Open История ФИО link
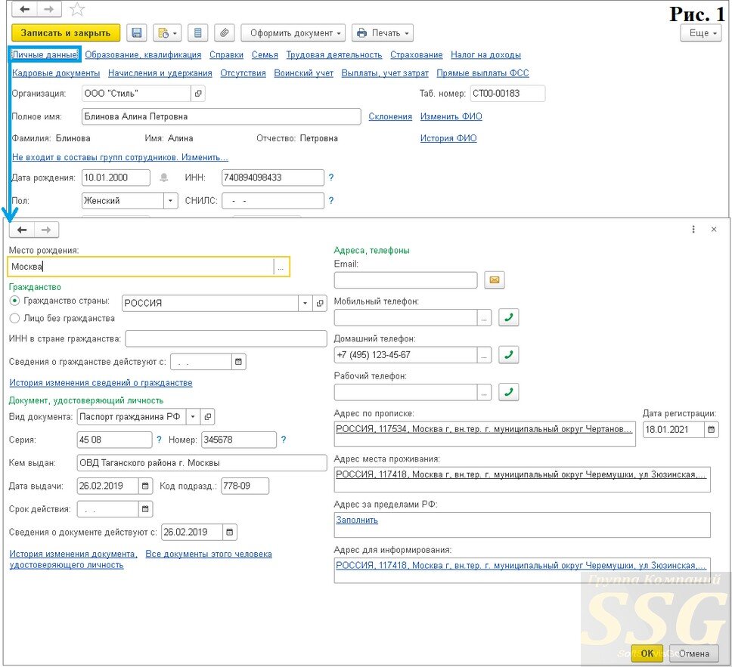This screenshot has width=732, height=667. 448,138
